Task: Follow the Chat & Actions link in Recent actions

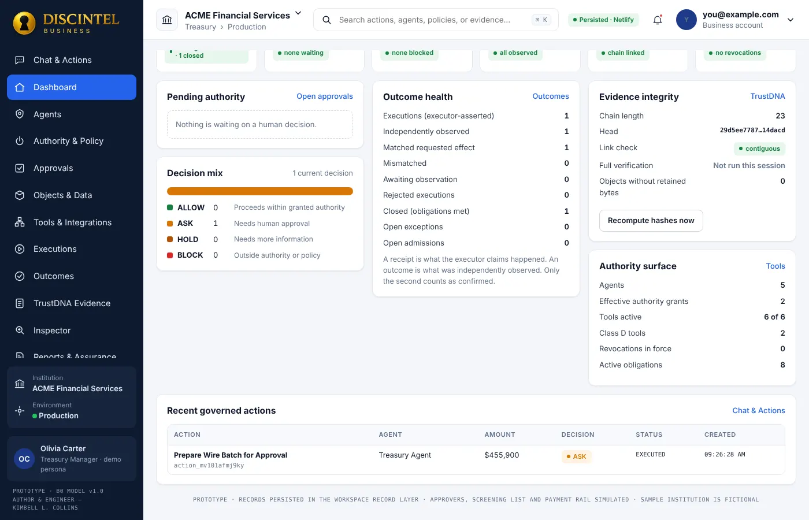Action: (x=759, y=411)
